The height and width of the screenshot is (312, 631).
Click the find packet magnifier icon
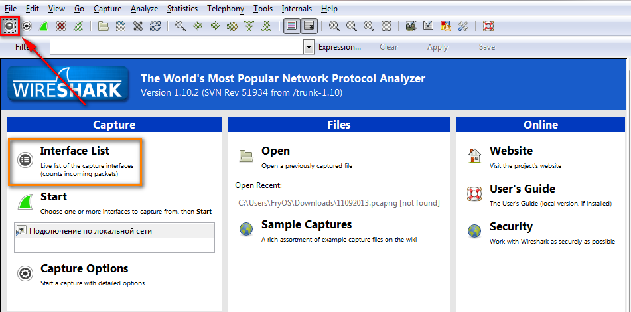[180, 26]
